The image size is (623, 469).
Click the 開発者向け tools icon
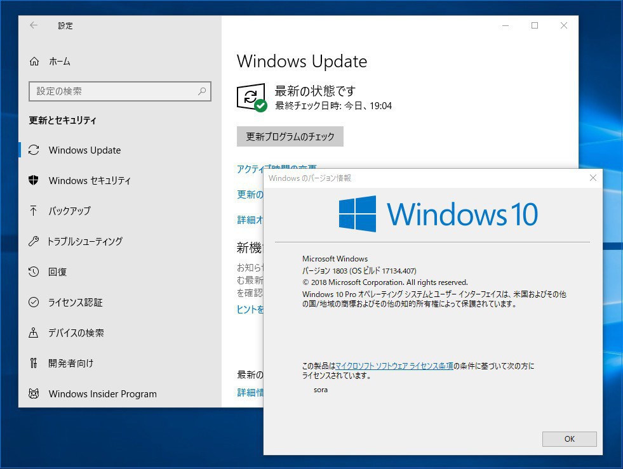click(34, 363)
